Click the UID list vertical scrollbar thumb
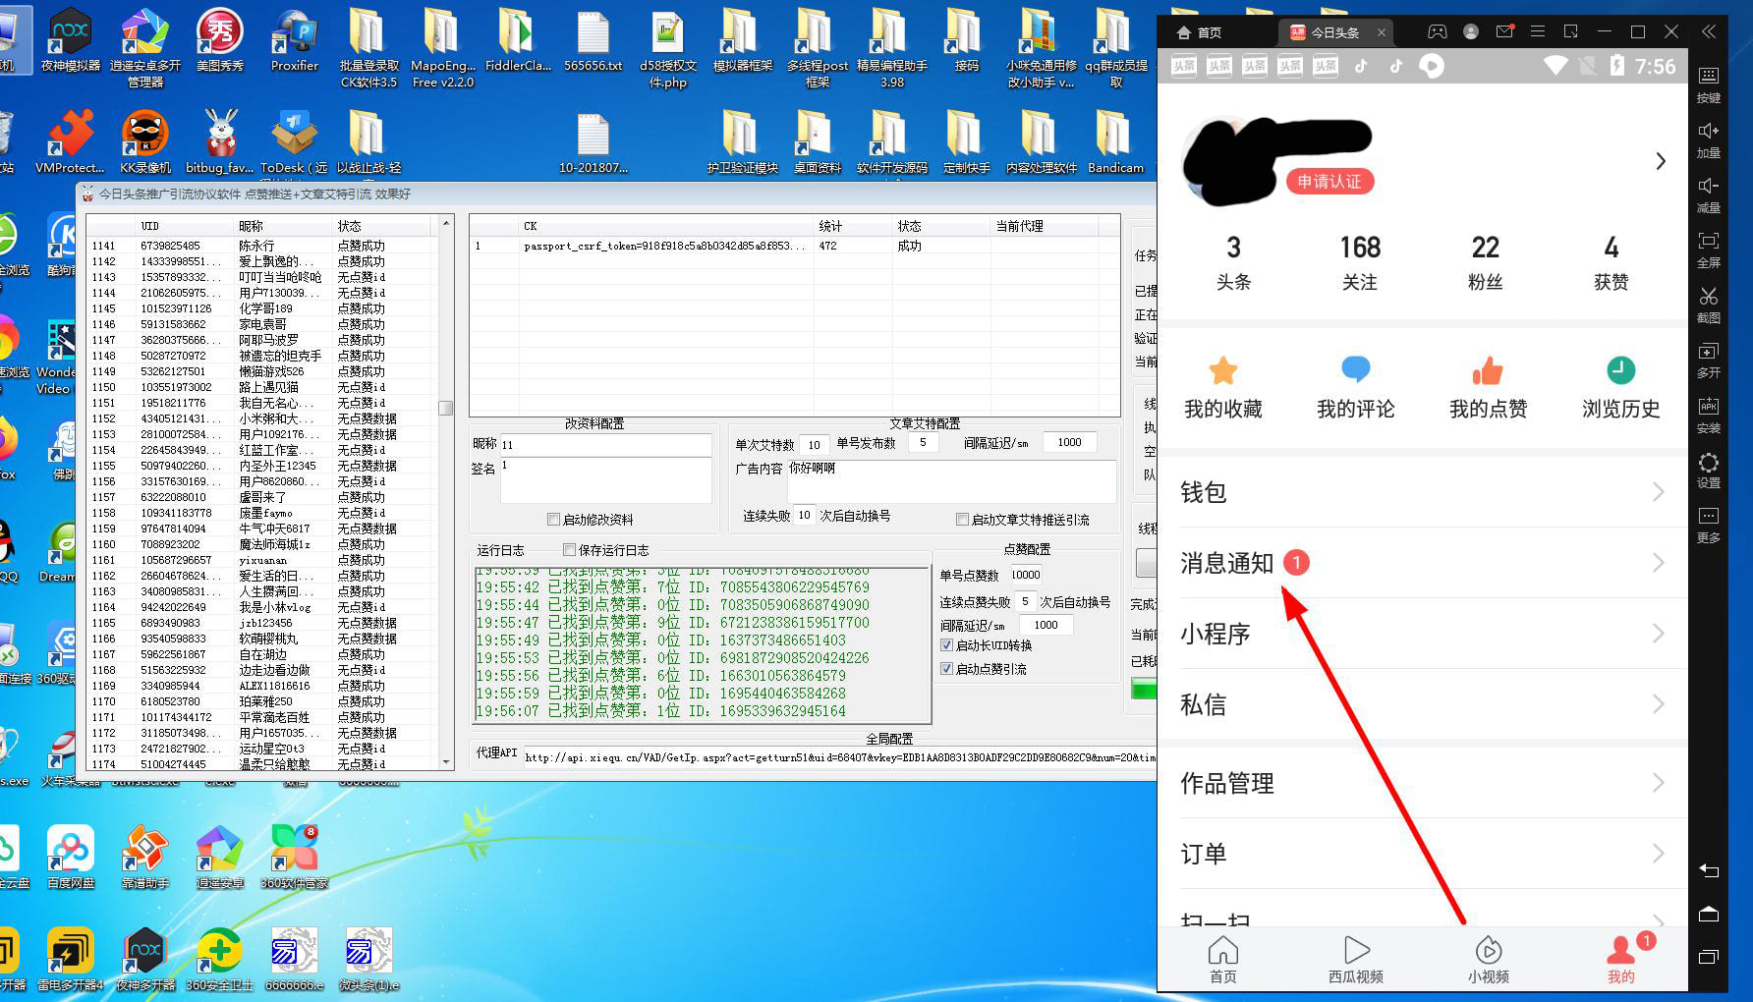 (x=445, y=408)
